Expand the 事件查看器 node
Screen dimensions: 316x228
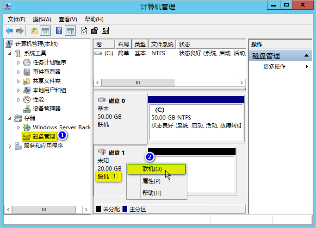[x=19, y=72]
